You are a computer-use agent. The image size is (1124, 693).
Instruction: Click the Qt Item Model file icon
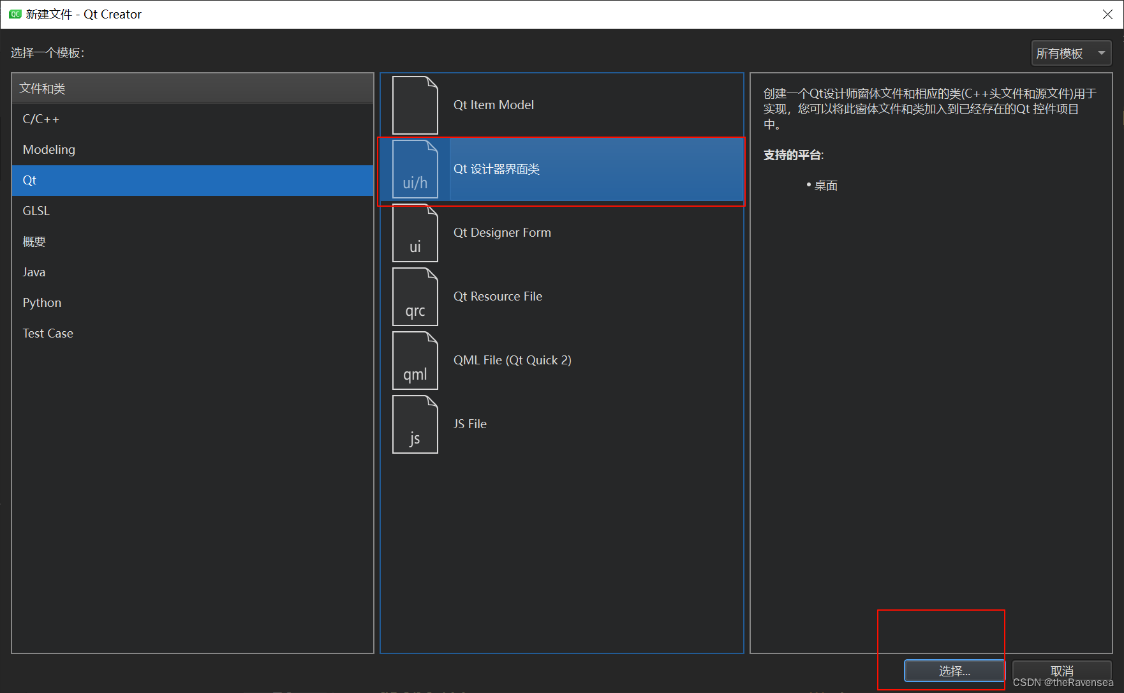tap(415, 105)
